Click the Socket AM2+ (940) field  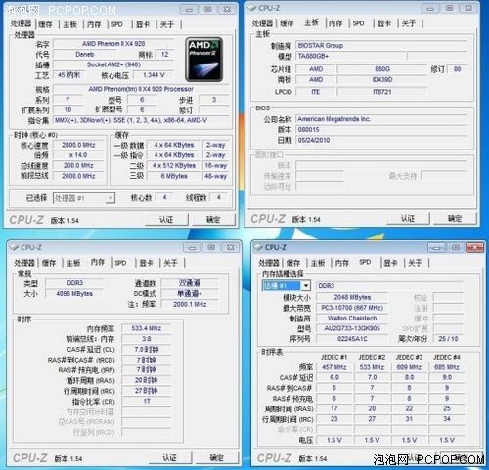[113, 64]
